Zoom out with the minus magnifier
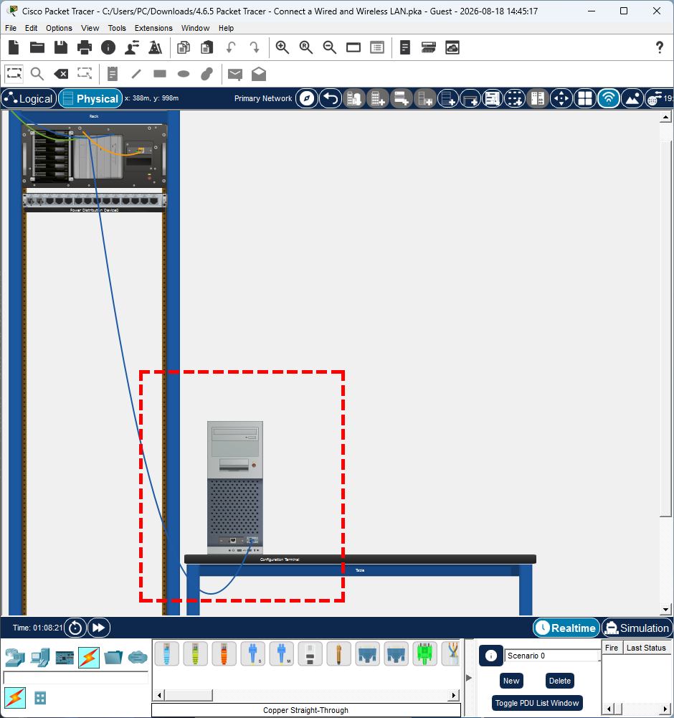The image size is (674, 718). click(330, 47)
